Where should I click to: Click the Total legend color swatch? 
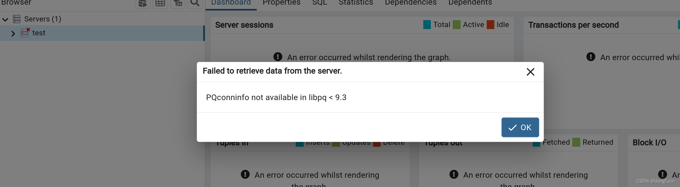(x=427, y=25)
